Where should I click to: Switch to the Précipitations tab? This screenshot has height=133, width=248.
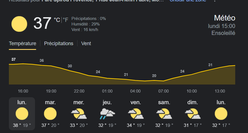tap(59, 44)
